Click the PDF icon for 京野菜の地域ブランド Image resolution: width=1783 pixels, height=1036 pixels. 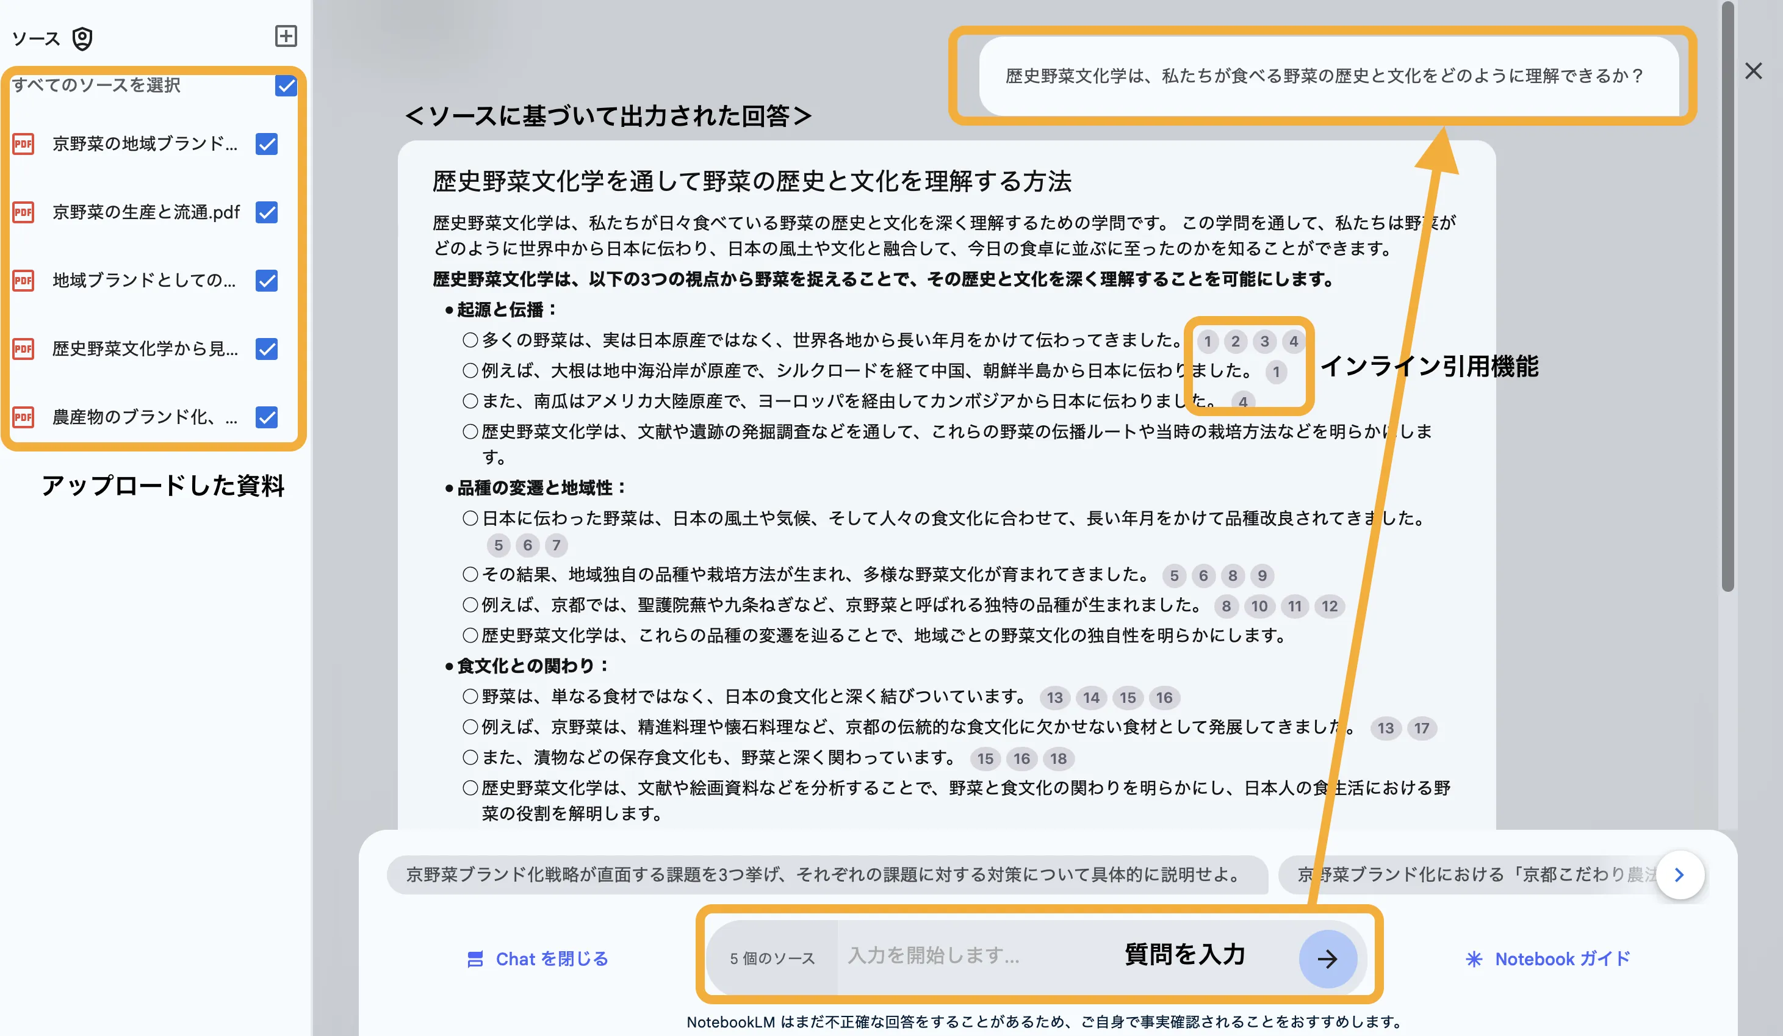pos(23,145)
